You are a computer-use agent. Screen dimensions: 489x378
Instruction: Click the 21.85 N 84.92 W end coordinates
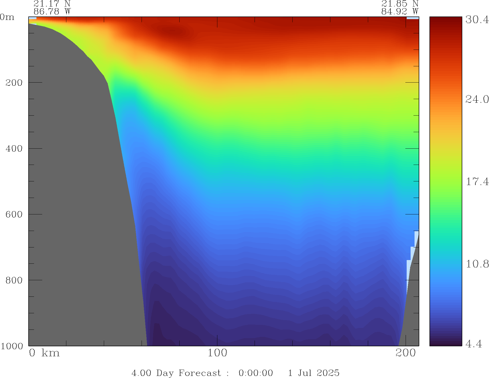[x=400, y=8]
